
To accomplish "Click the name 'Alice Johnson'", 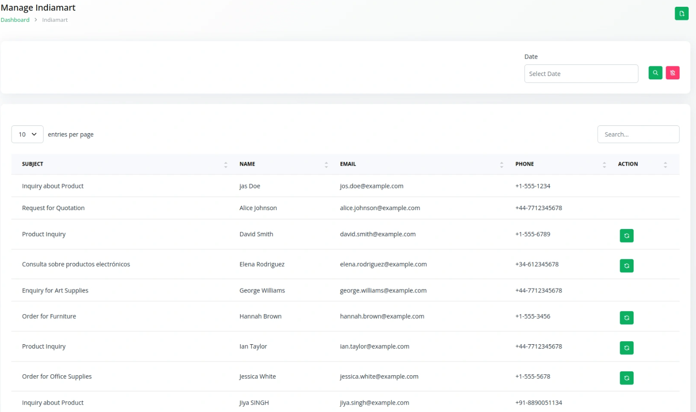I will click(x=258, y=208).
